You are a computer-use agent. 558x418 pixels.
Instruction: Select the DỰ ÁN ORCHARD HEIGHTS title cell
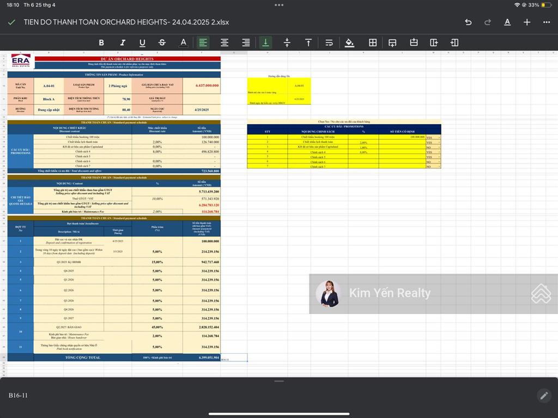click(x=128, y=59)
